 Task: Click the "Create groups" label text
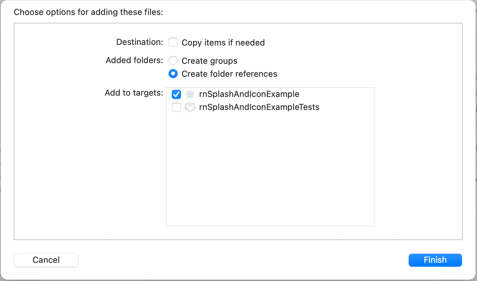click(x=210, y=61)
